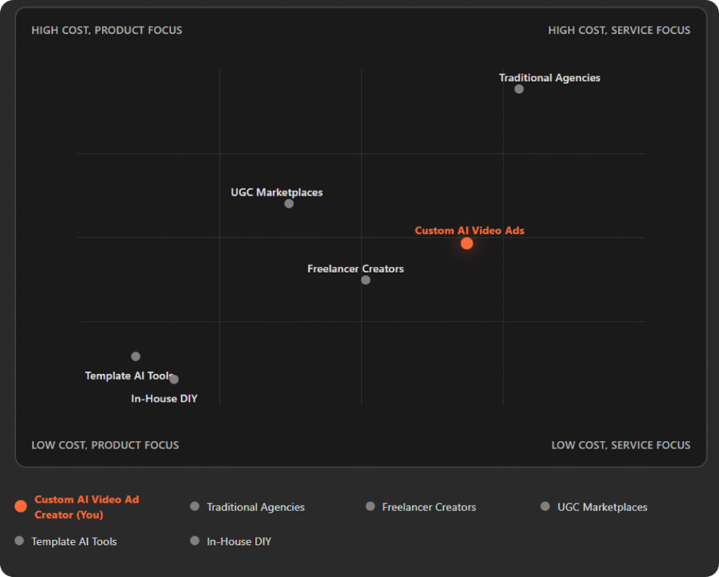Click the Template AI Tools data point
The height and width of the screenshot is (577, 719).
pyautogui.click(x=136, y=357)
